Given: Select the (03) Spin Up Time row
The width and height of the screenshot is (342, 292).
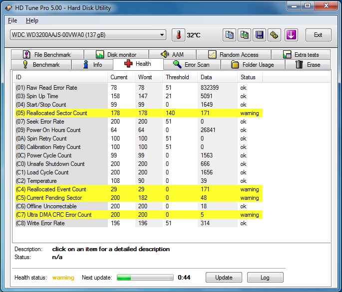Looking at the screenshot, I should click(x=139, y=96).
